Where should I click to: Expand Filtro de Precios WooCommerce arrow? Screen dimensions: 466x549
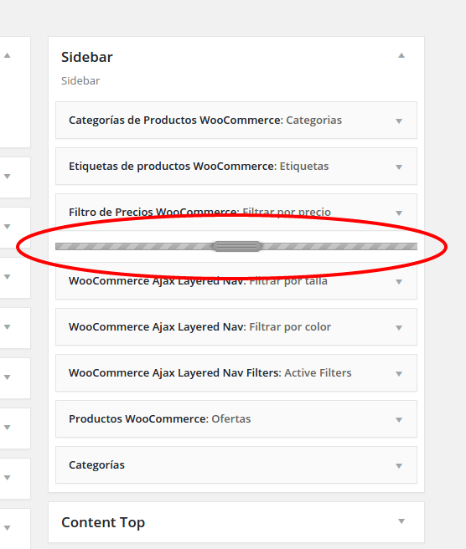[399, 213]
